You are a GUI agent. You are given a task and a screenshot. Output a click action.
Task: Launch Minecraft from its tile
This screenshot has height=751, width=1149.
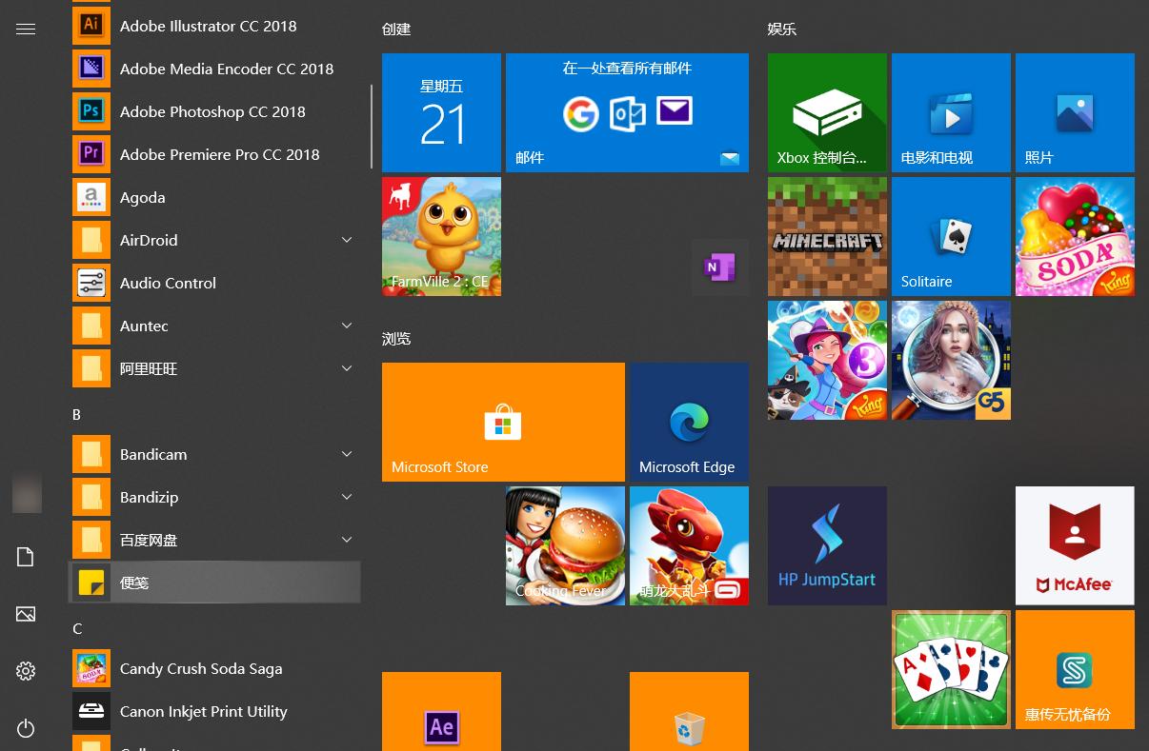[x=826, y=236]
